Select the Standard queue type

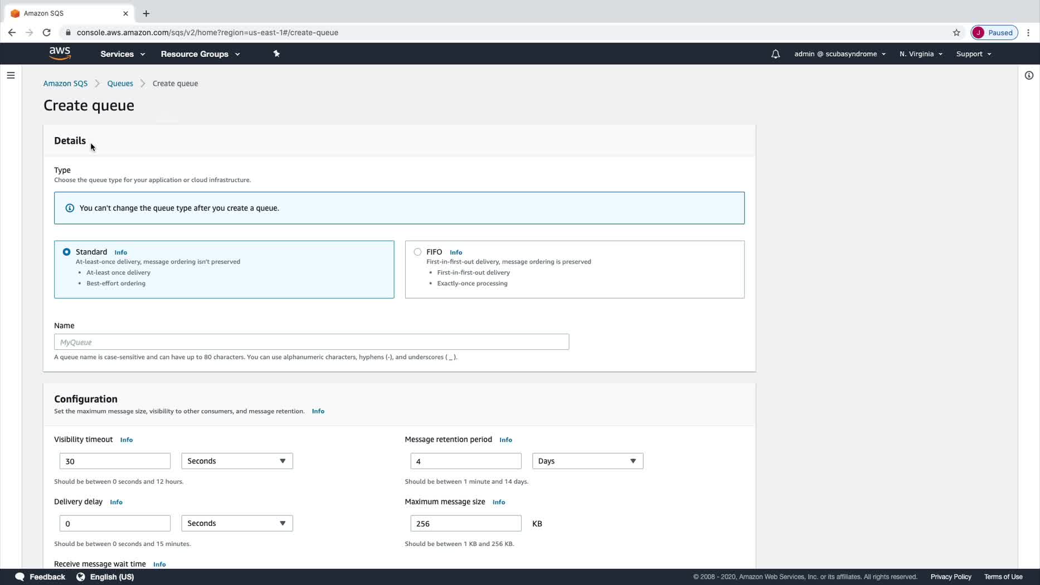point(67,252)
